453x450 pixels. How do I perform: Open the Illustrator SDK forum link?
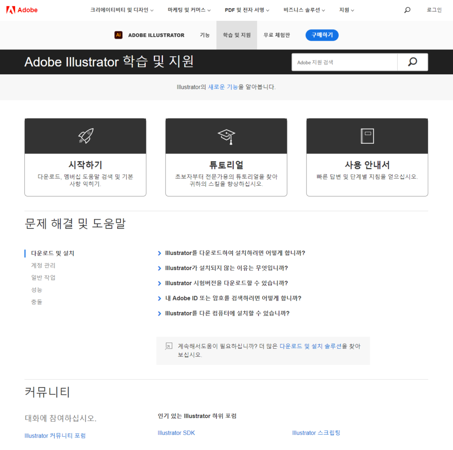click(176, 433)
